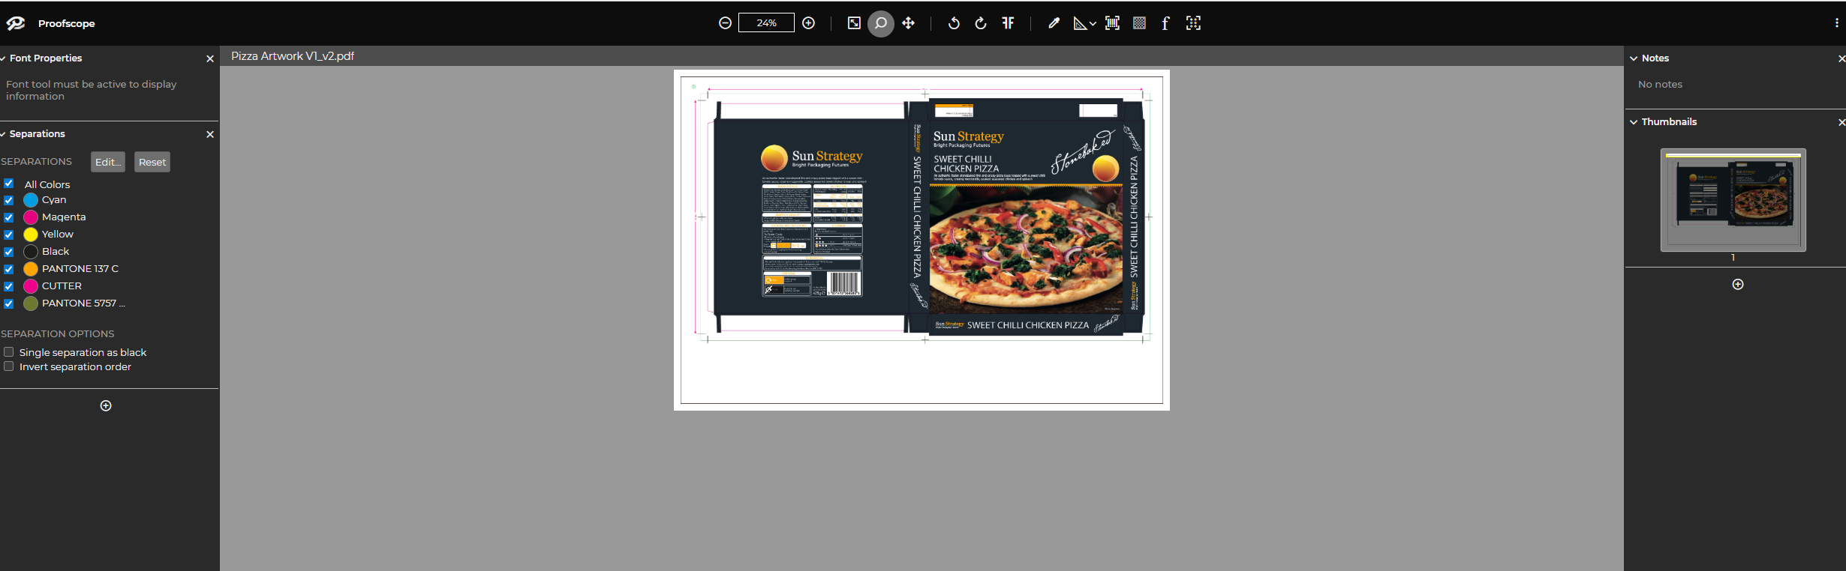This screenshot has width=1846, height=571.
Task: Collapse the Thumbnails panel chevron
Action: (1634, 122)
